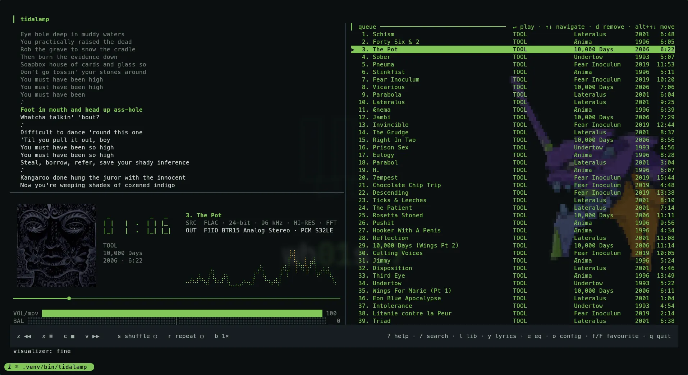
Task: Click the .venv/bin/tidalamp terminal tab
Action: tap(49, 367)
